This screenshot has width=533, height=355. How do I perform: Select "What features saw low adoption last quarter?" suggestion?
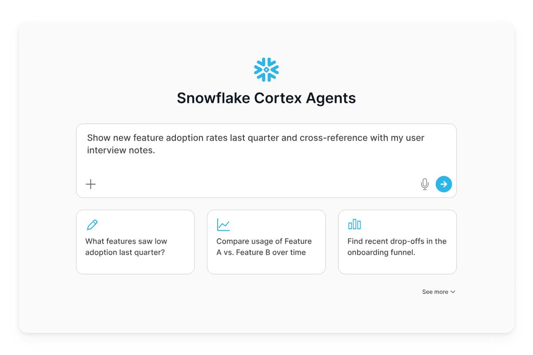coord(126,247)
